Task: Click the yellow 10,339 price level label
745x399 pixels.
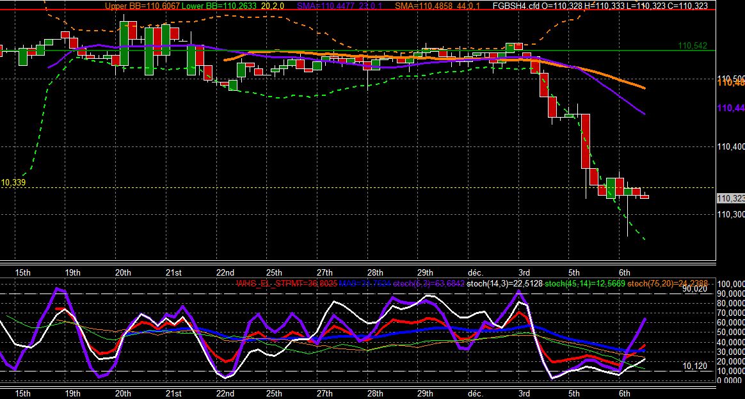Action: click(13, 183)
